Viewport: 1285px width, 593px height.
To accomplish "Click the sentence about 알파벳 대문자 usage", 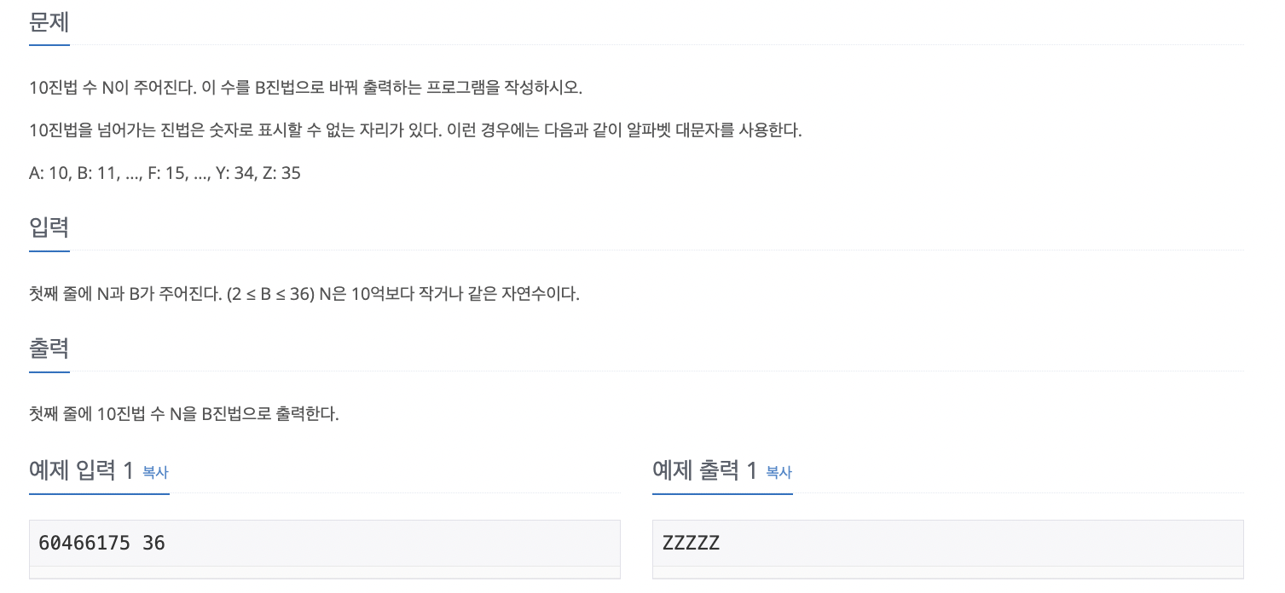I will coord(415,131).
